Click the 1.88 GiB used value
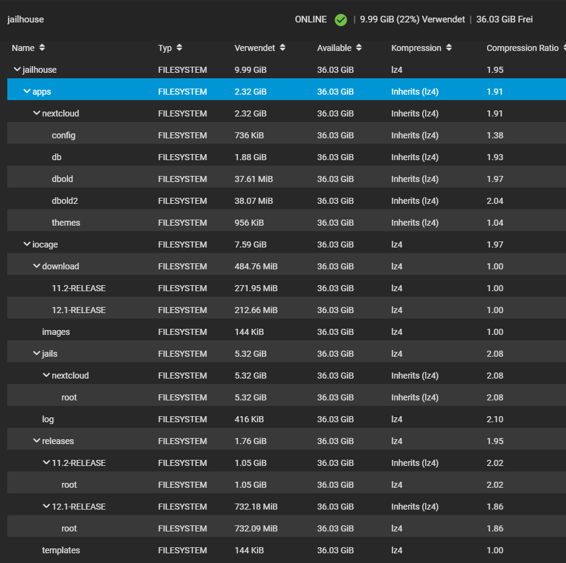Image resolution: width=566 pixels, height=563 pixels. [251, 157]
